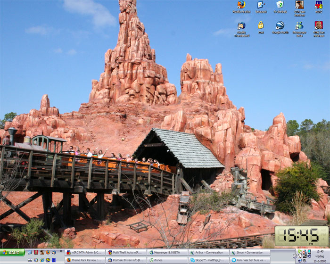Launch GTA San Andreas from quick launch

[x=42, y=252]
